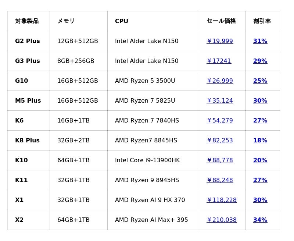
Task: Click the 18% discount link
Action: point(260,141)
